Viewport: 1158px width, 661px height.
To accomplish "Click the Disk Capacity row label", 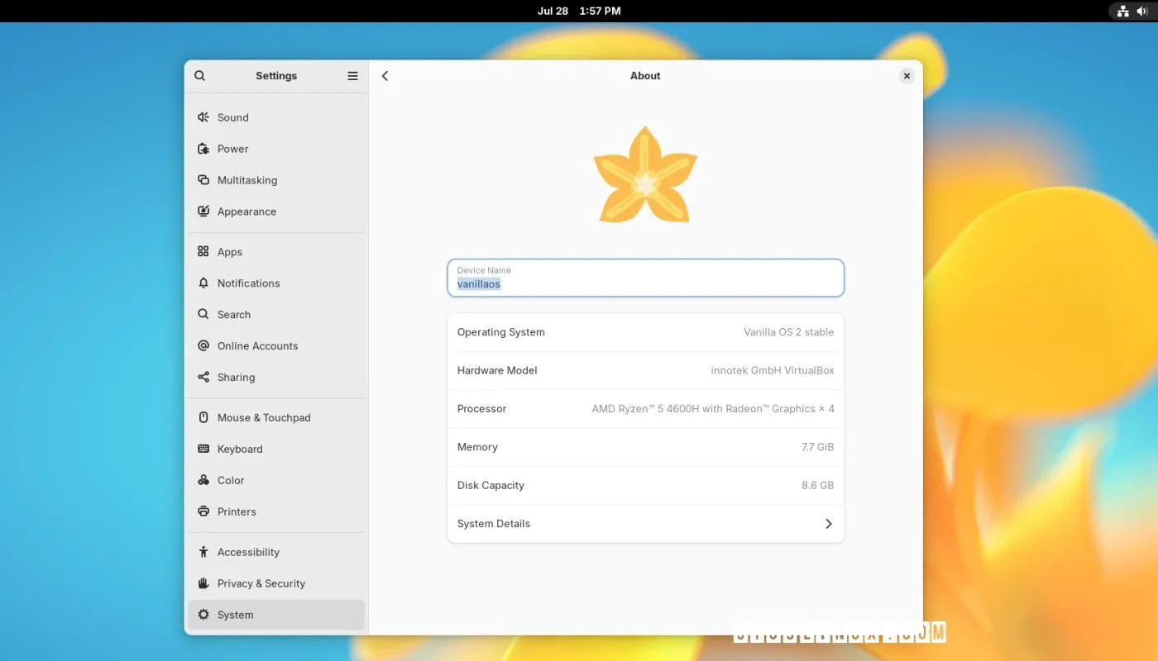I will (x=490, y=486).
